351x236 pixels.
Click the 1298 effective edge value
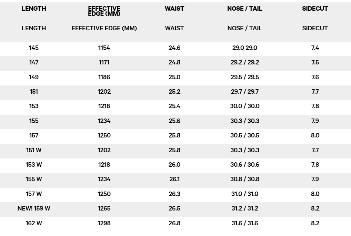pos(104,223)
